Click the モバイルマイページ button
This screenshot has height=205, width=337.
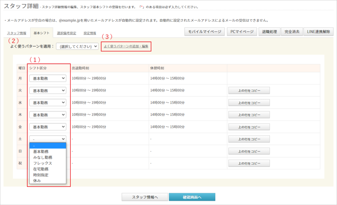(205, 31)
